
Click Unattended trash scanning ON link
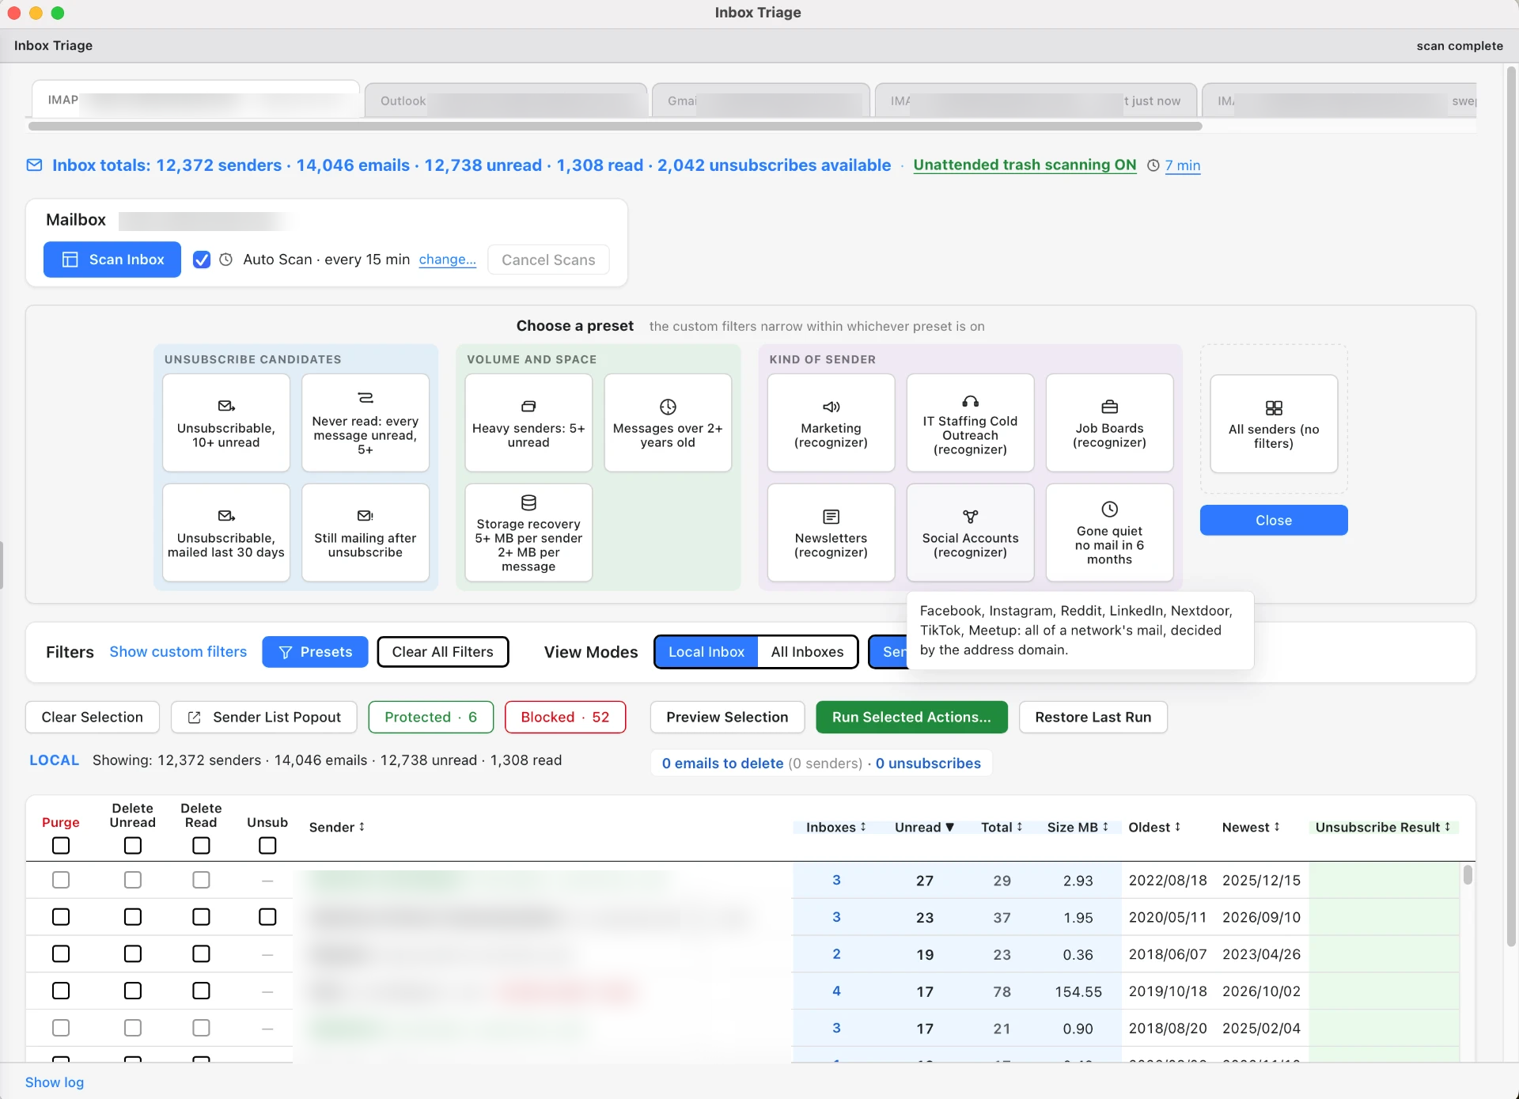click(1025, 165)
